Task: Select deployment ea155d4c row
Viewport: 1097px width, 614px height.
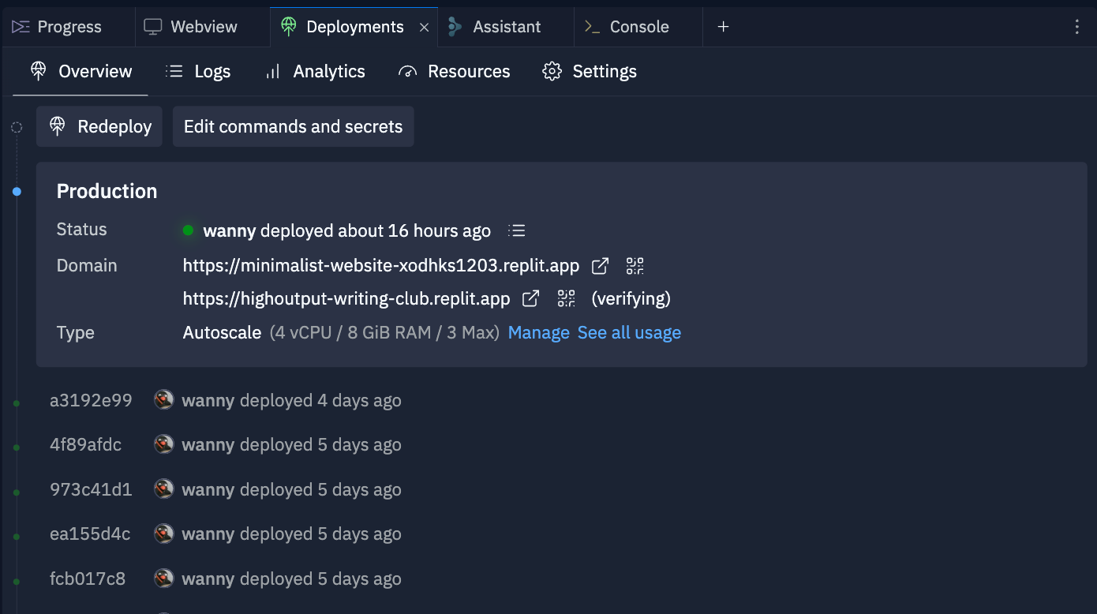Action: 226,534
